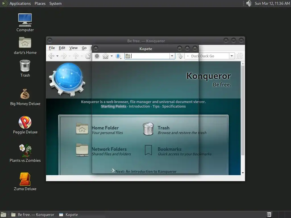
Task: Switch to Kopete via the taskbar button
Action: point(69,215)
